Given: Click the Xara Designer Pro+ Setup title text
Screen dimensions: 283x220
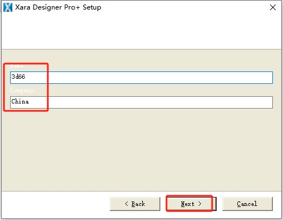Looking at the screenshot, I should [58, 7].
